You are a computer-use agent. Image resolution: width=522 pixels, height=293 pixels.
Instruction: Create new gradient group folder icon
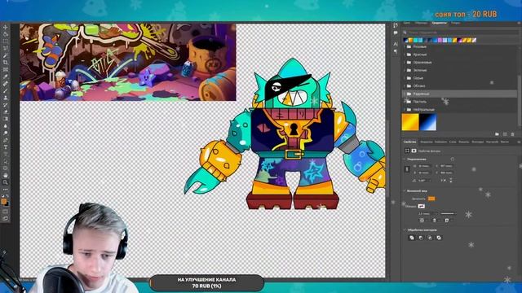(x=497, y=134)
